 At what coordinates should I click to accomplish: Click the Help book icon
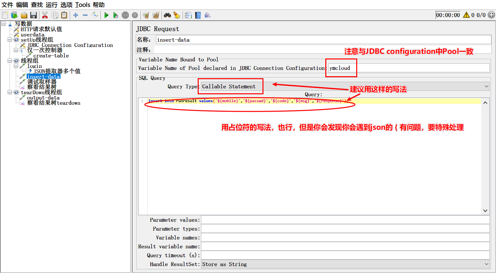tap(198, 15)
